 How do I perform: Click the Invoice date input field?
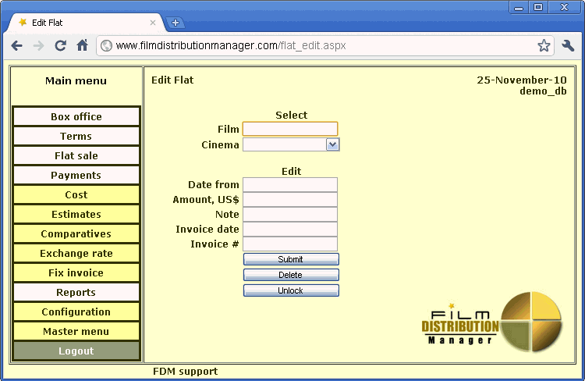(290, 230)
